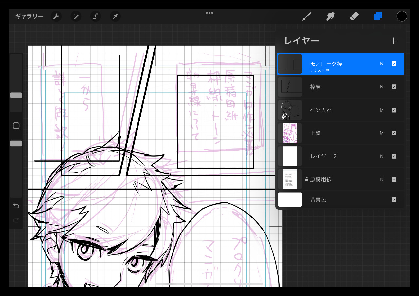Click the brush size slider handle
This screenshot has height=296, width=419.
tap(16, 95)
